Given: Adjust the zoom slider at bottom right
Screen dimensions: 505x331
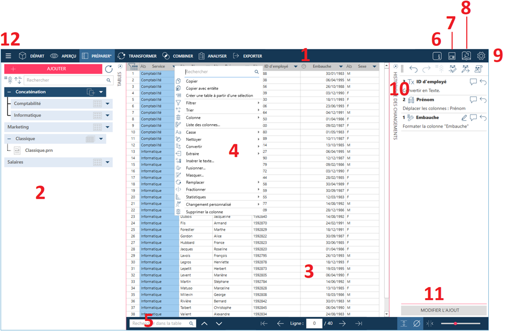Looking at the screenshot, I should tap(456, 323).
